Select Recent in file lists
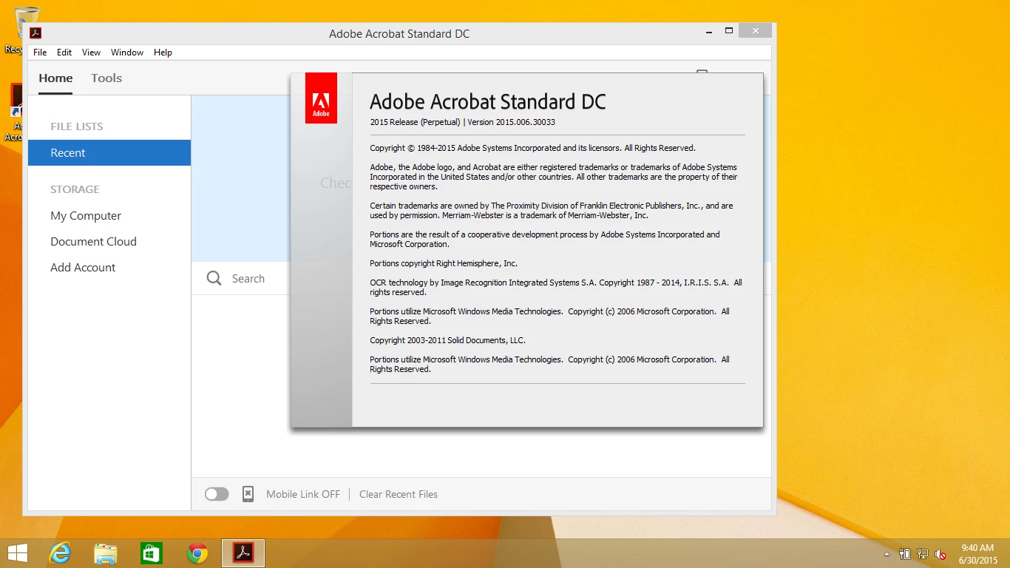1010x568 pixels. [109, 152]
